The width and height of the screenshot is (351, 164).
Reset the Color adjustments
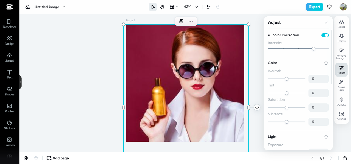pyautogui.click(x=326, y=63)
